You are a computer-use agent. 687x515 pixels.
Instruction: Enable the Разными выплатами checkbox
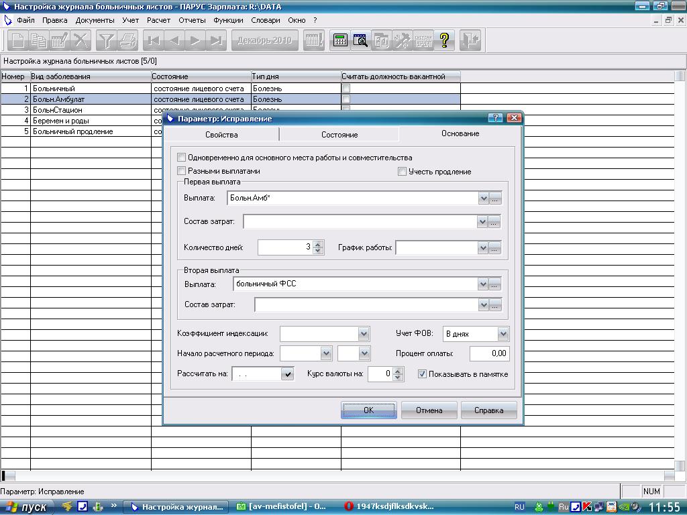pyautogui.click(x=181, y=171)
